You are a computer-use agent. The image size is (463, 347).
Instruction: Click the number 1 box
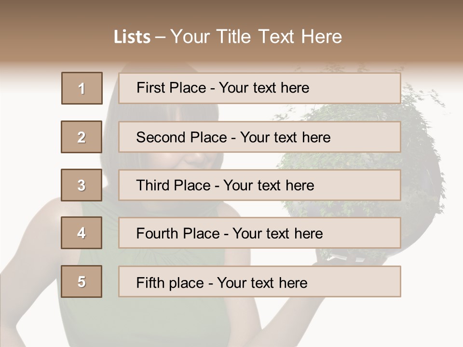(x=82, y=88)
